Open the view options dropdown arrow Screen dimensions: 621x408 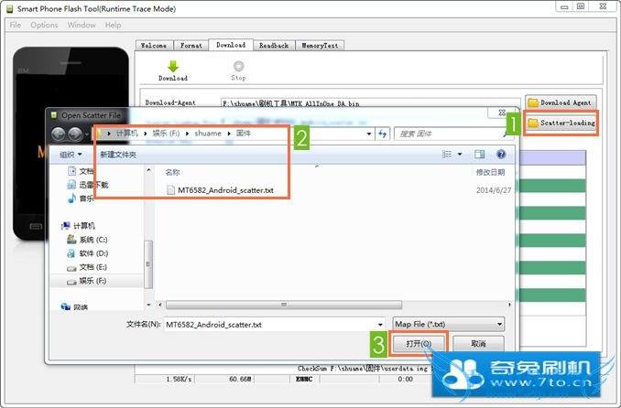point(460,154)
